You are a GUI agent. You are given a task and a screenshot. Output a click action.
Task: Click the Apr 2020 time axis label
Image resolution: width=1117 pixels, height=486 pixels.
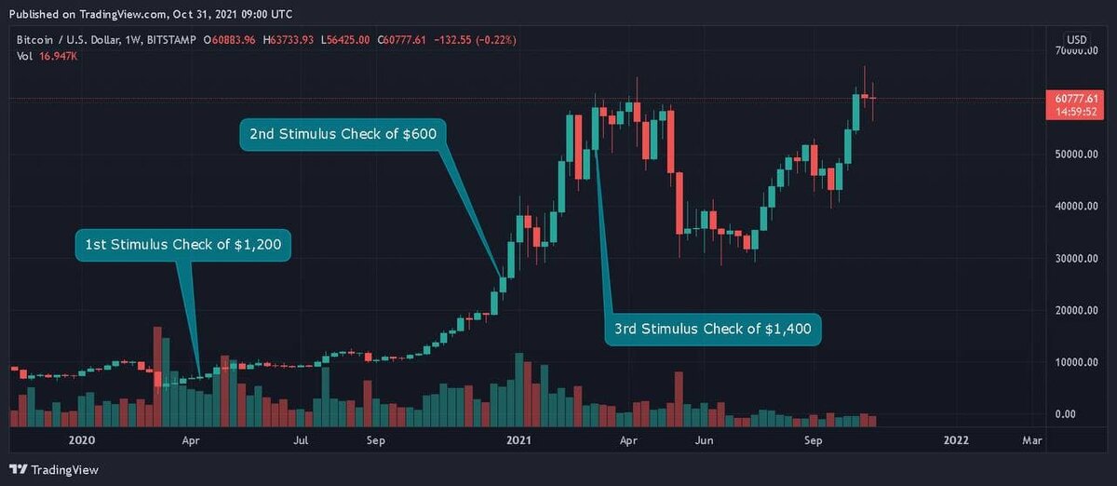click(191, 439)
